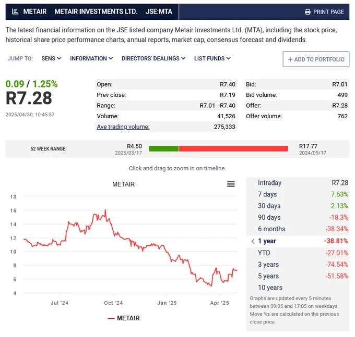Expand the INFORMATION dropdown
355x337 pixels.
(x=91, y=58)
